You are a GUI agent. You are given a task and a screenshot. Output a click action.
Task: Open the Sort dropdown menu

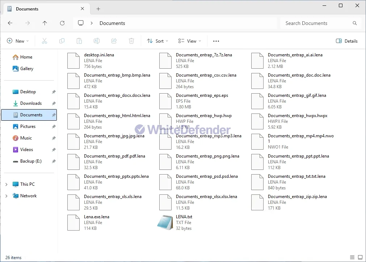pyautogui.click(x=157, y=41)
